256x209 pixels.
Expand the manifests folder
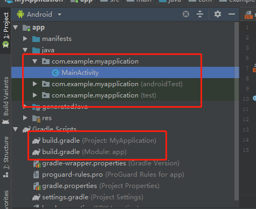25,39
